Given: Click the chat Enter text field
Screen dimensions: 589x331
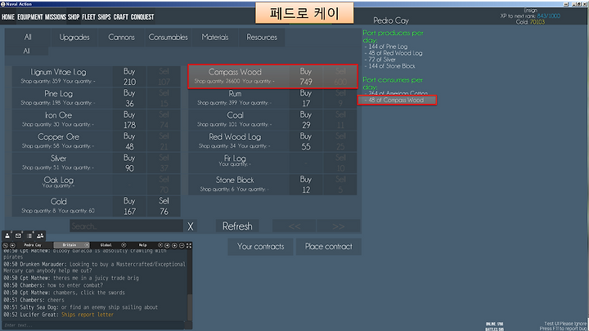Looking at the screenshot, I should (x=94, y=325).
